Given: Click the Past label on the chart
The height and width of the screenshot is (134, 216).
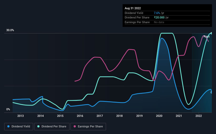Looking at the screenshot, I should [207, 36].
